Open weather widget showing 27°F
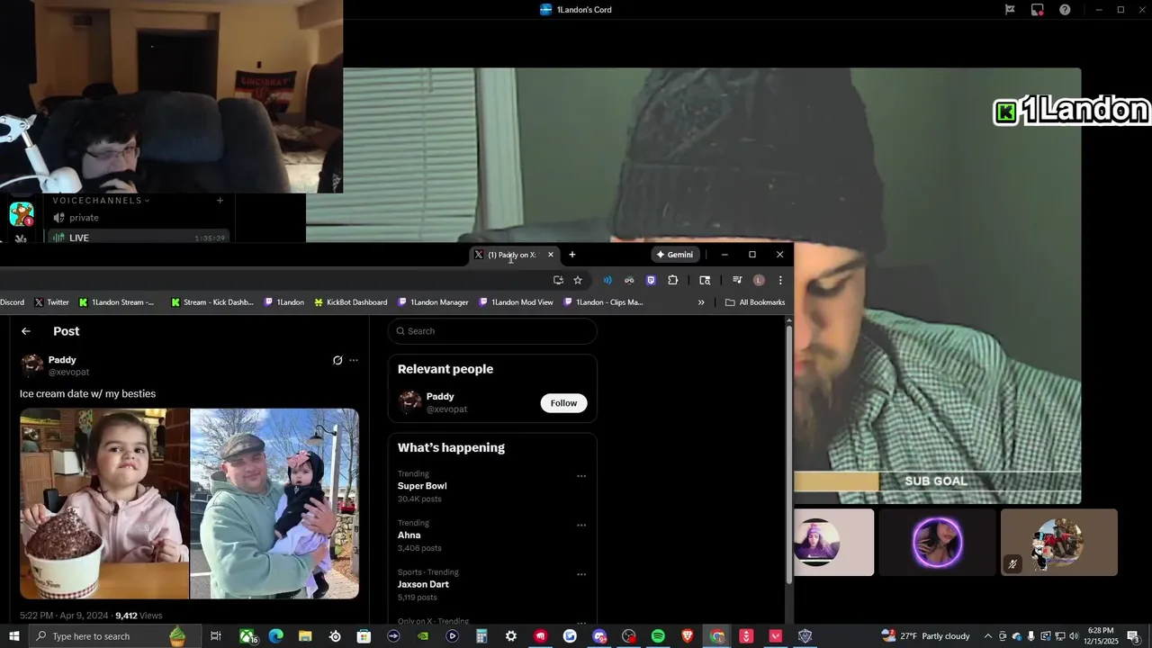Viewport: 1152px width, 648px height. point(927,636)
